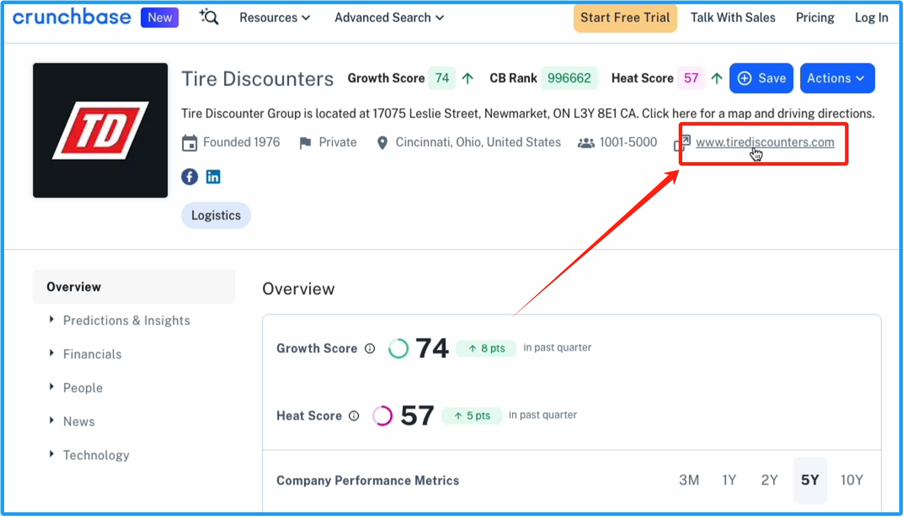Open the Actions dropdown button

[837, 78]
